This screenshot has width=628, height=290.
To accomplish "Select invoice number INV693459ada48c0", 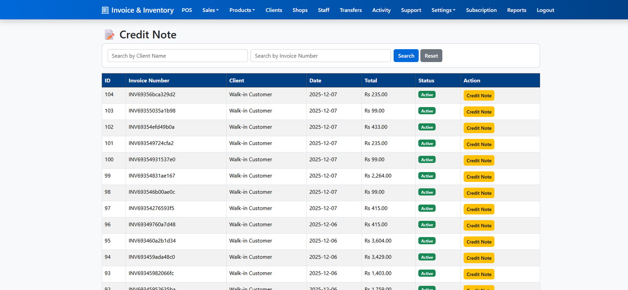I will pyautogui.click(x=152, y=257).
